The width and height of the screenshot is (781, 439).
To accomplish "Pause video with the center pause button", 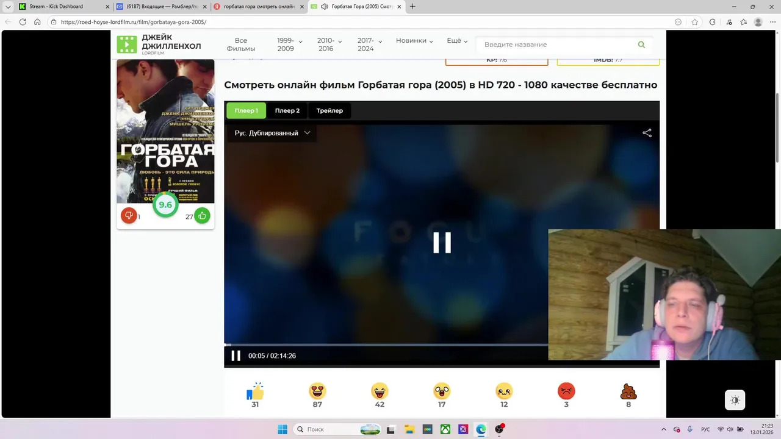I will coord(442,243).
